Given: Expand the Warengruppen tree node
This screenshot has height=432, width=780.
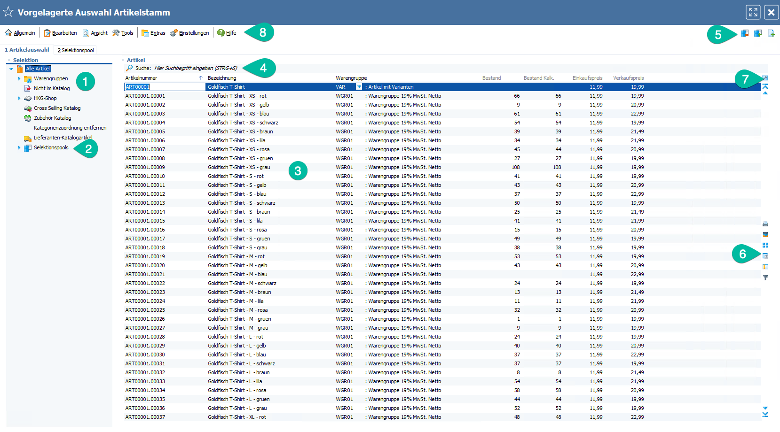Looking at the screenshot, I should (19, 79).
